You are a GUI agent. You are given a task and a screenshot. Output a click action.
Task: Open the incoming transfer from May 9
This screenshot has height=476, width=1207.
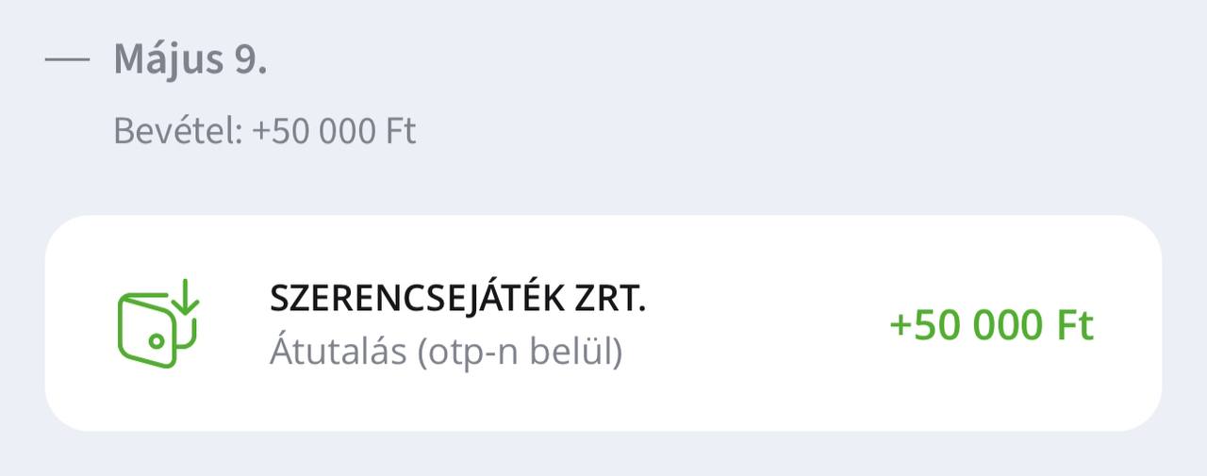603,323
